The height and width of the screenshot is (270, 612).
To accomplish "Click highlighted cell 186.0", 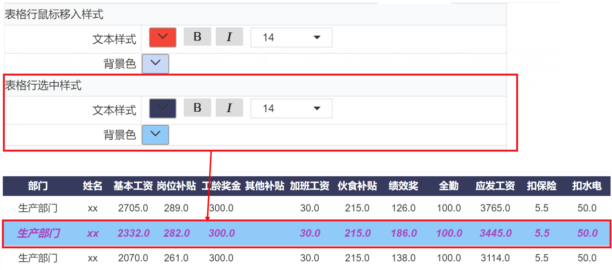I will point(404,233).
